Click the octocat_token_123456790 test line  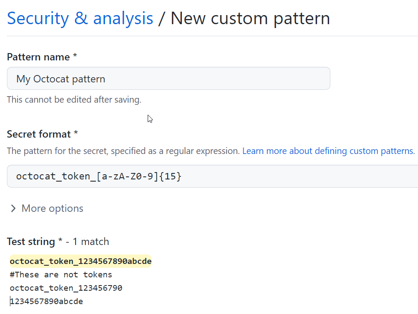[66, 288]
